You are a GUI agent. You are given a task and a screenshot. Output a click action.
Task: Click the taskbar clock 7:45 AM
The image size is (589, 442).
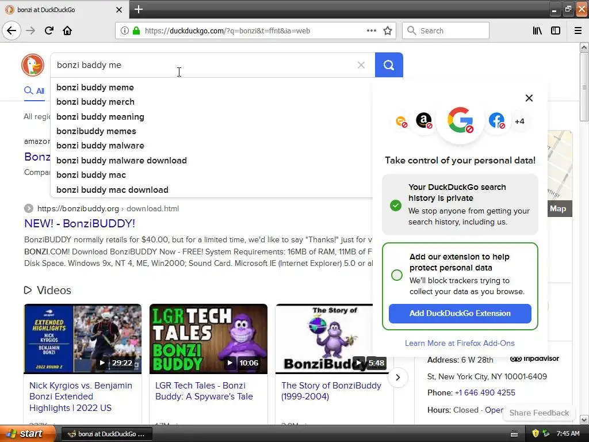tap(568, 433)
